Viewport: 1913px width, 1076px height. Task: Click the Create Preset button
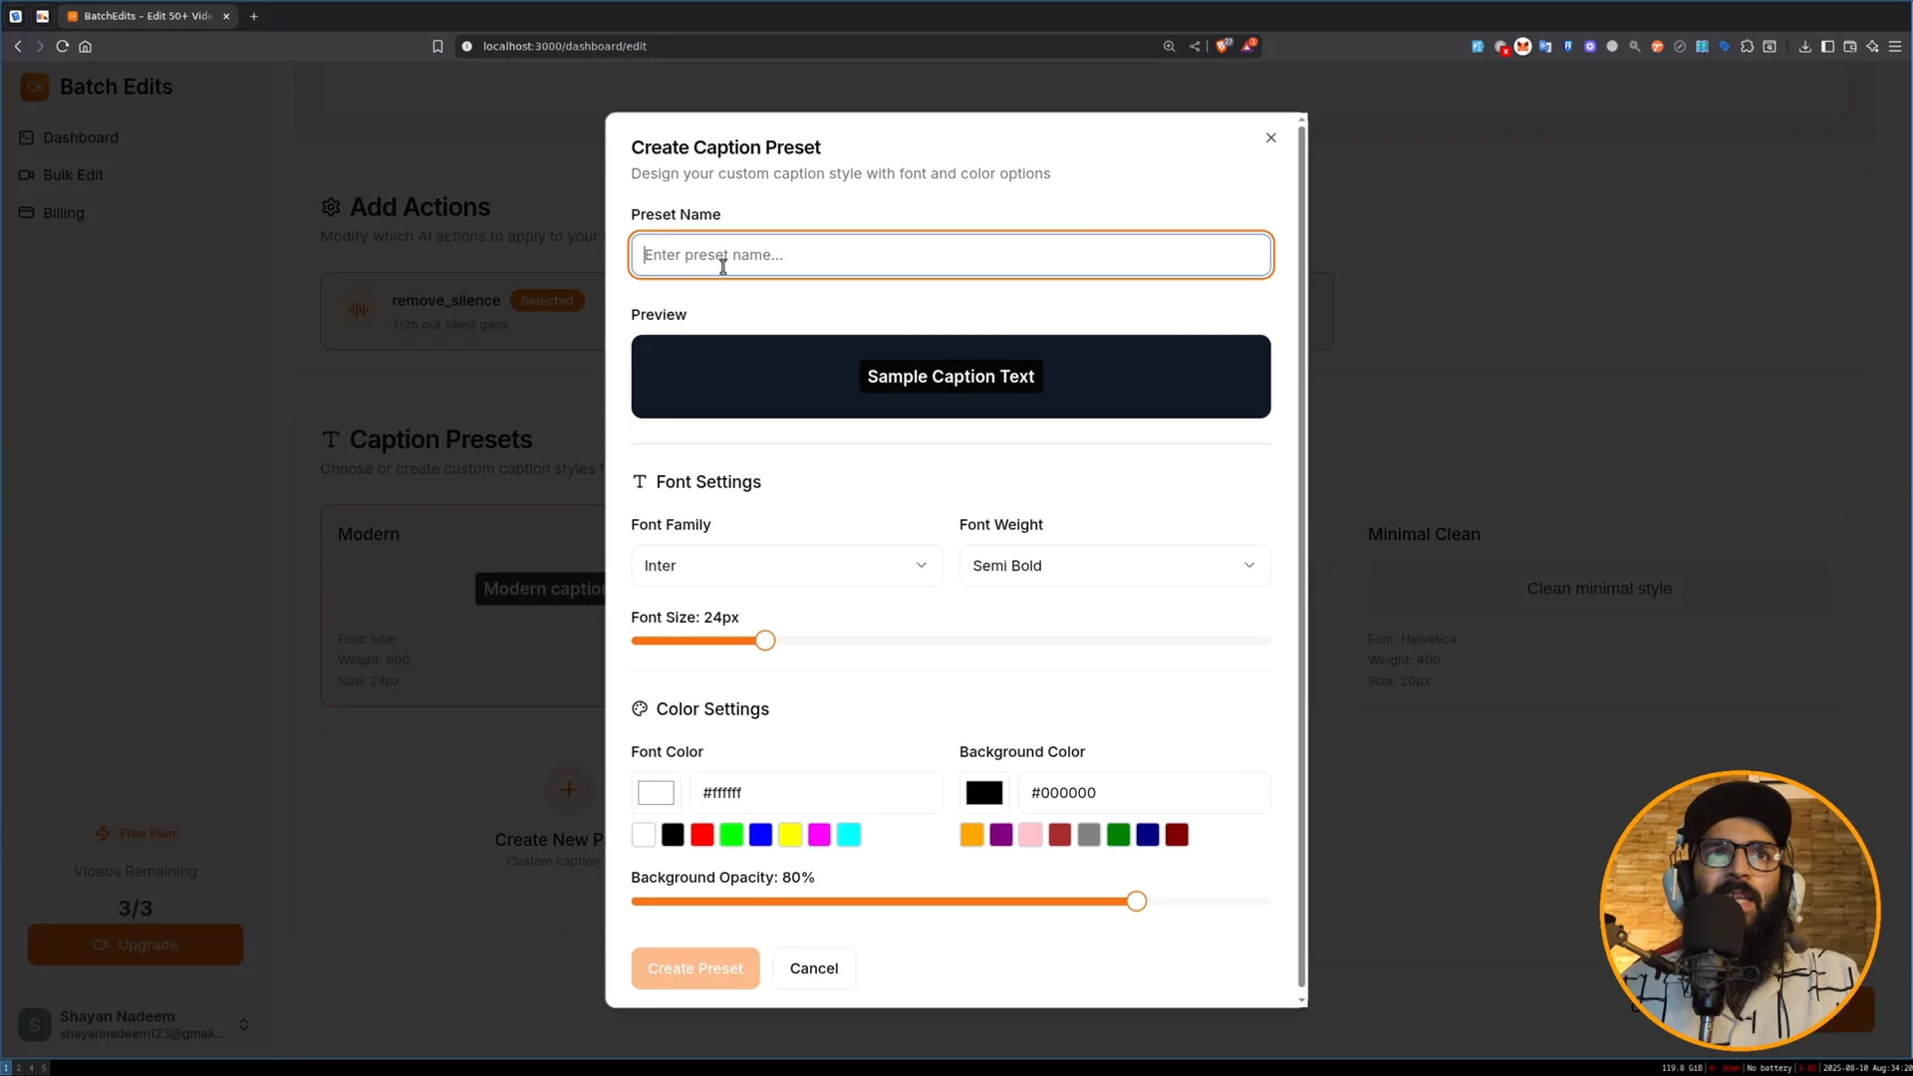695,968
